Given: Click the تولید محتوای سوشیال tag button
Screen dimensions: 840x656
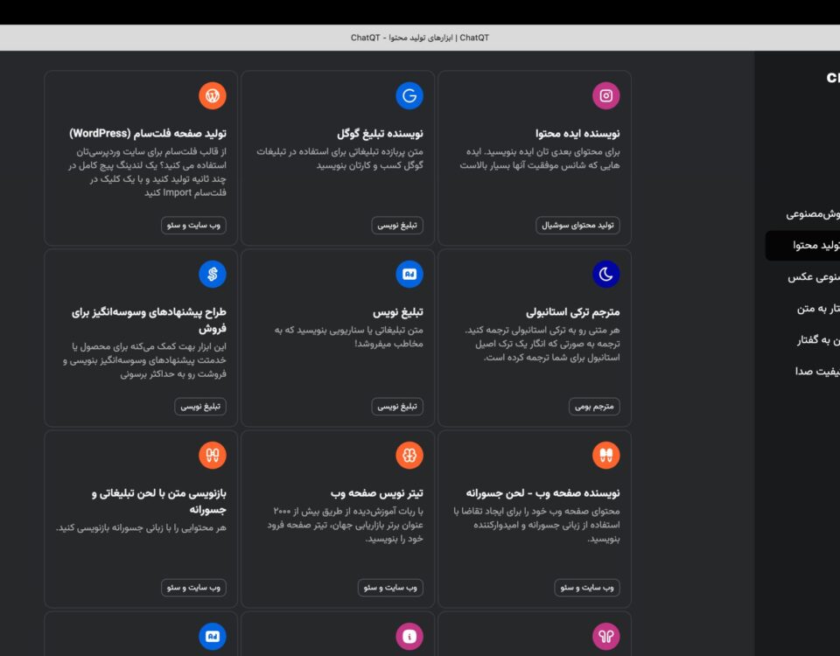Looking at the screenshot, I should pyautogui.click(x=577, y=226).
